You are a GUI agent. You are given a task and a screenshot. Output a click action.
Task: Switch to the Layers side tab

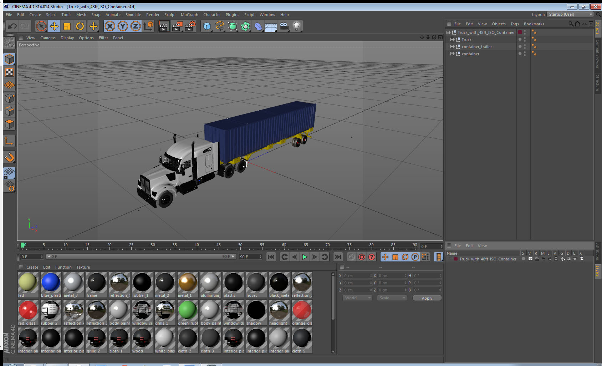pos(598,271)
